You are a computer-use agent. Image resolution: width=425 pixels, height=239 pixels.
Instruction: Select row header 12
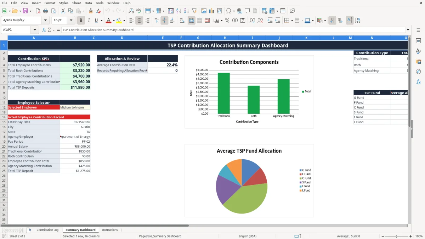(4, 107)
